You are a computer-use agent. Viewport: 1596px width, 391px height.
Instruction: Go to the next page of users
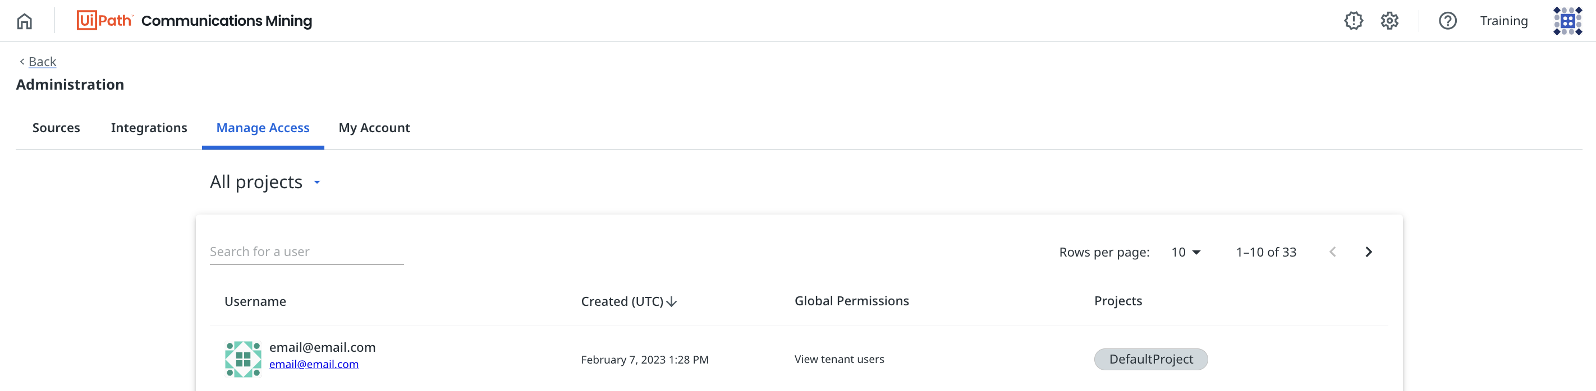click(1369, 252)
